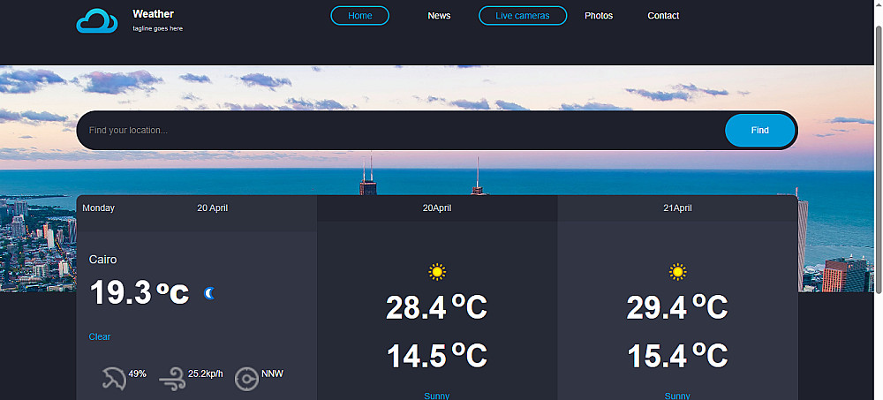883x400 pixels.
Task: Open the Home menu item
Action: click(360, 16)
